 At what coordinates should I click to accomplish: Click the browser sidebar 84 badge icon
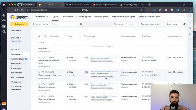click(x=4, y=26)
